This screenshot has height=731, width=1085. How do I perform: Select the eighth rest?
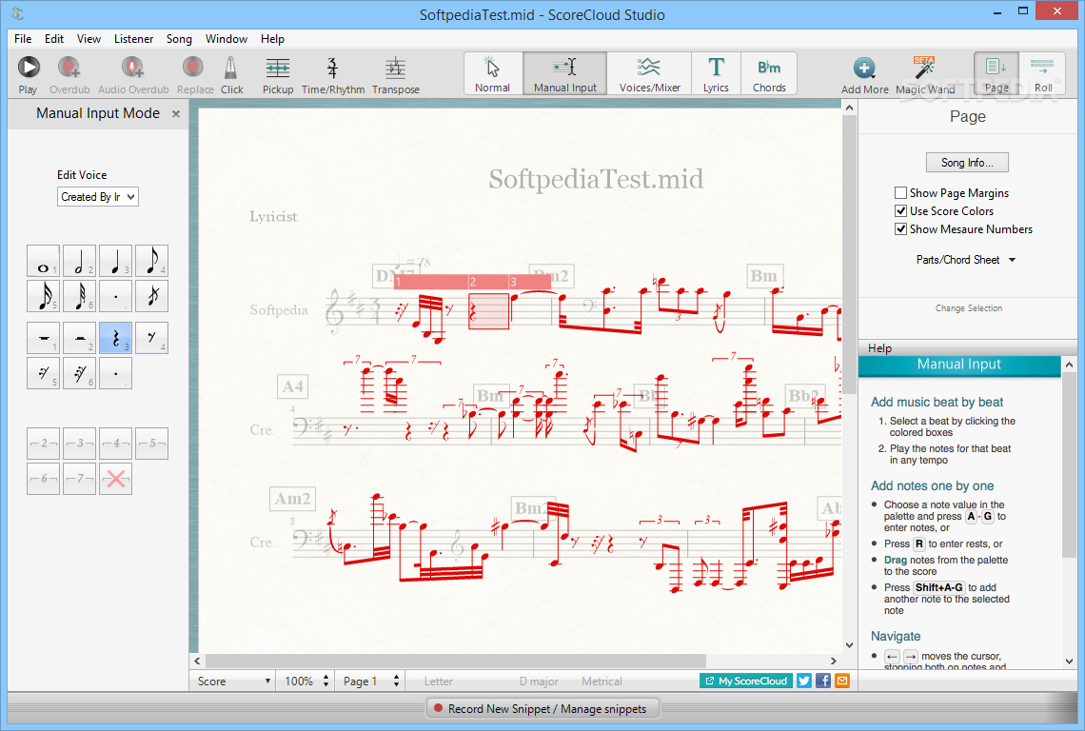(x=151, y=339)
